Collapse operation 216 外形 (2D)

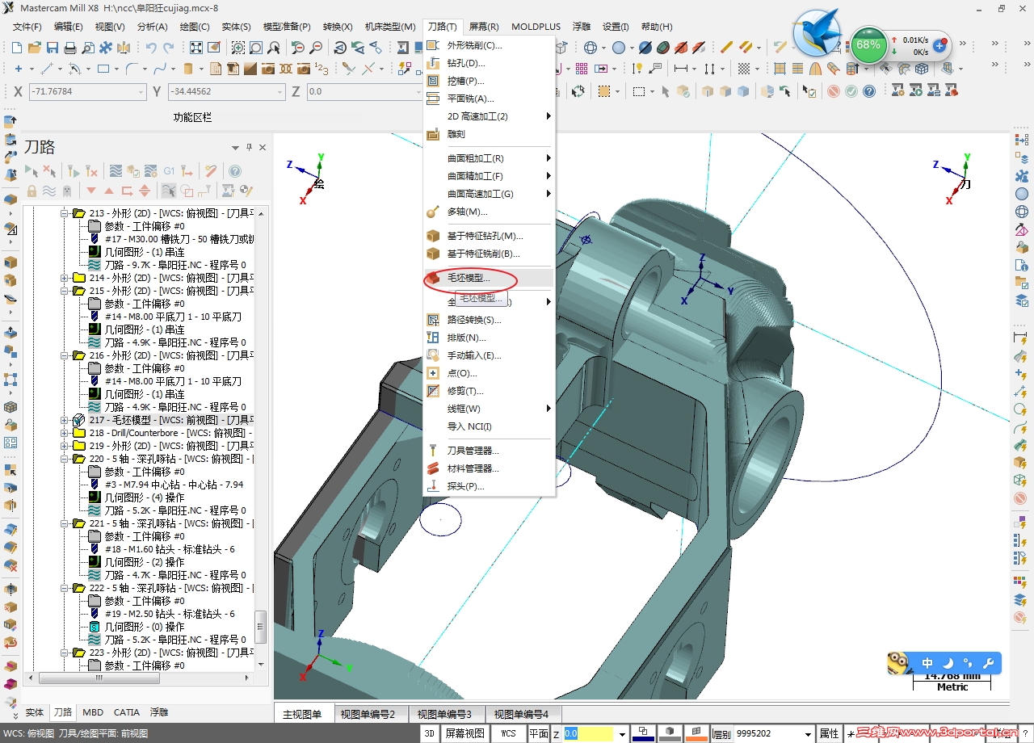coord(65,355)
